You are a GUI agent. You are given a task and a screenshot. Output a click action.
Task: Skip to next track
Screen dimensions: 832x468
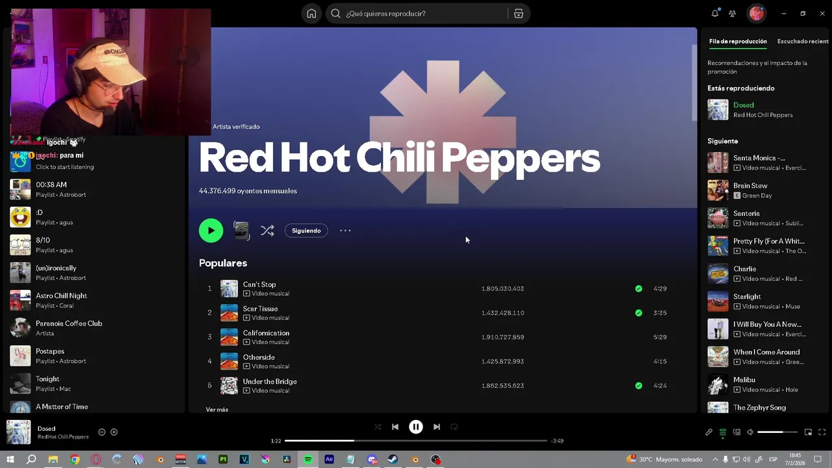coord(437,427)
